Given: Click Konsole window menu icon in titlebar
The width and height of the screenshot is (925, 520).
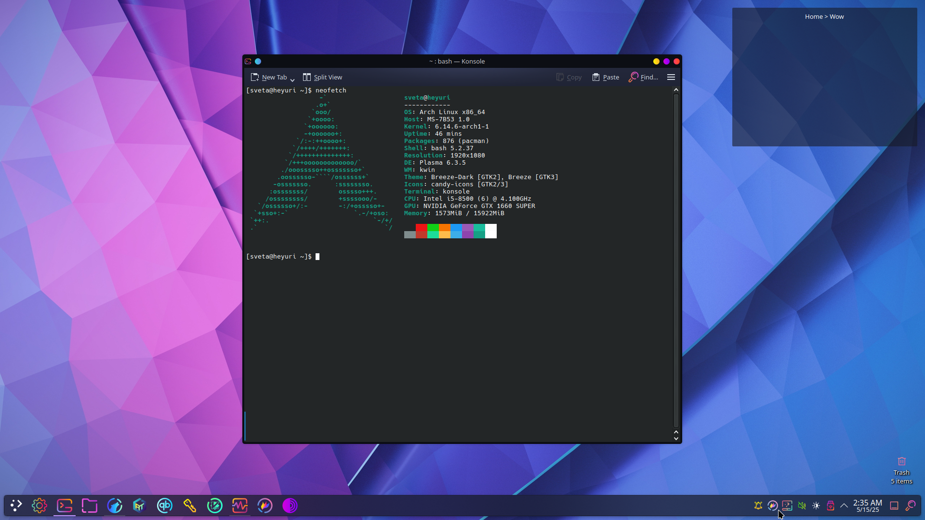Looking at the screenshot, I should (x=248, y=61).
